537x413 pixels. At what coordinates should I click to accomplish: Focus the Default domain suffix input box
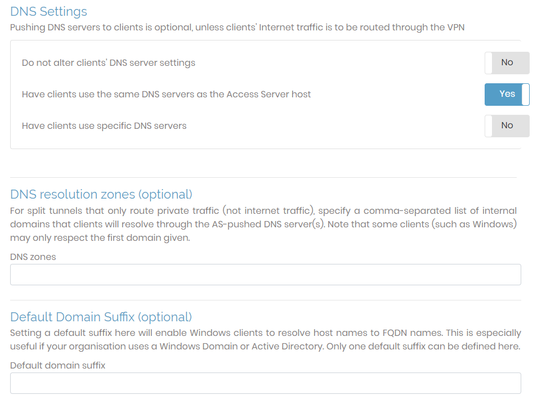(265, 383)
